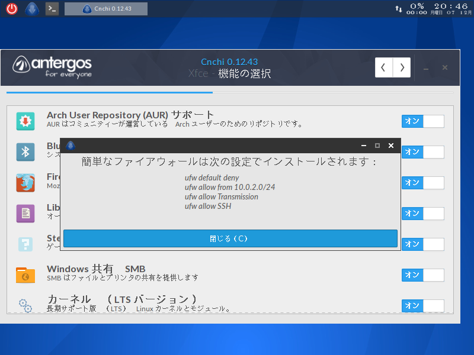Click the Bluetooth feature icon
Image resolution: width=474 pixels, height=355 pixels.
(x=24, y=151)
